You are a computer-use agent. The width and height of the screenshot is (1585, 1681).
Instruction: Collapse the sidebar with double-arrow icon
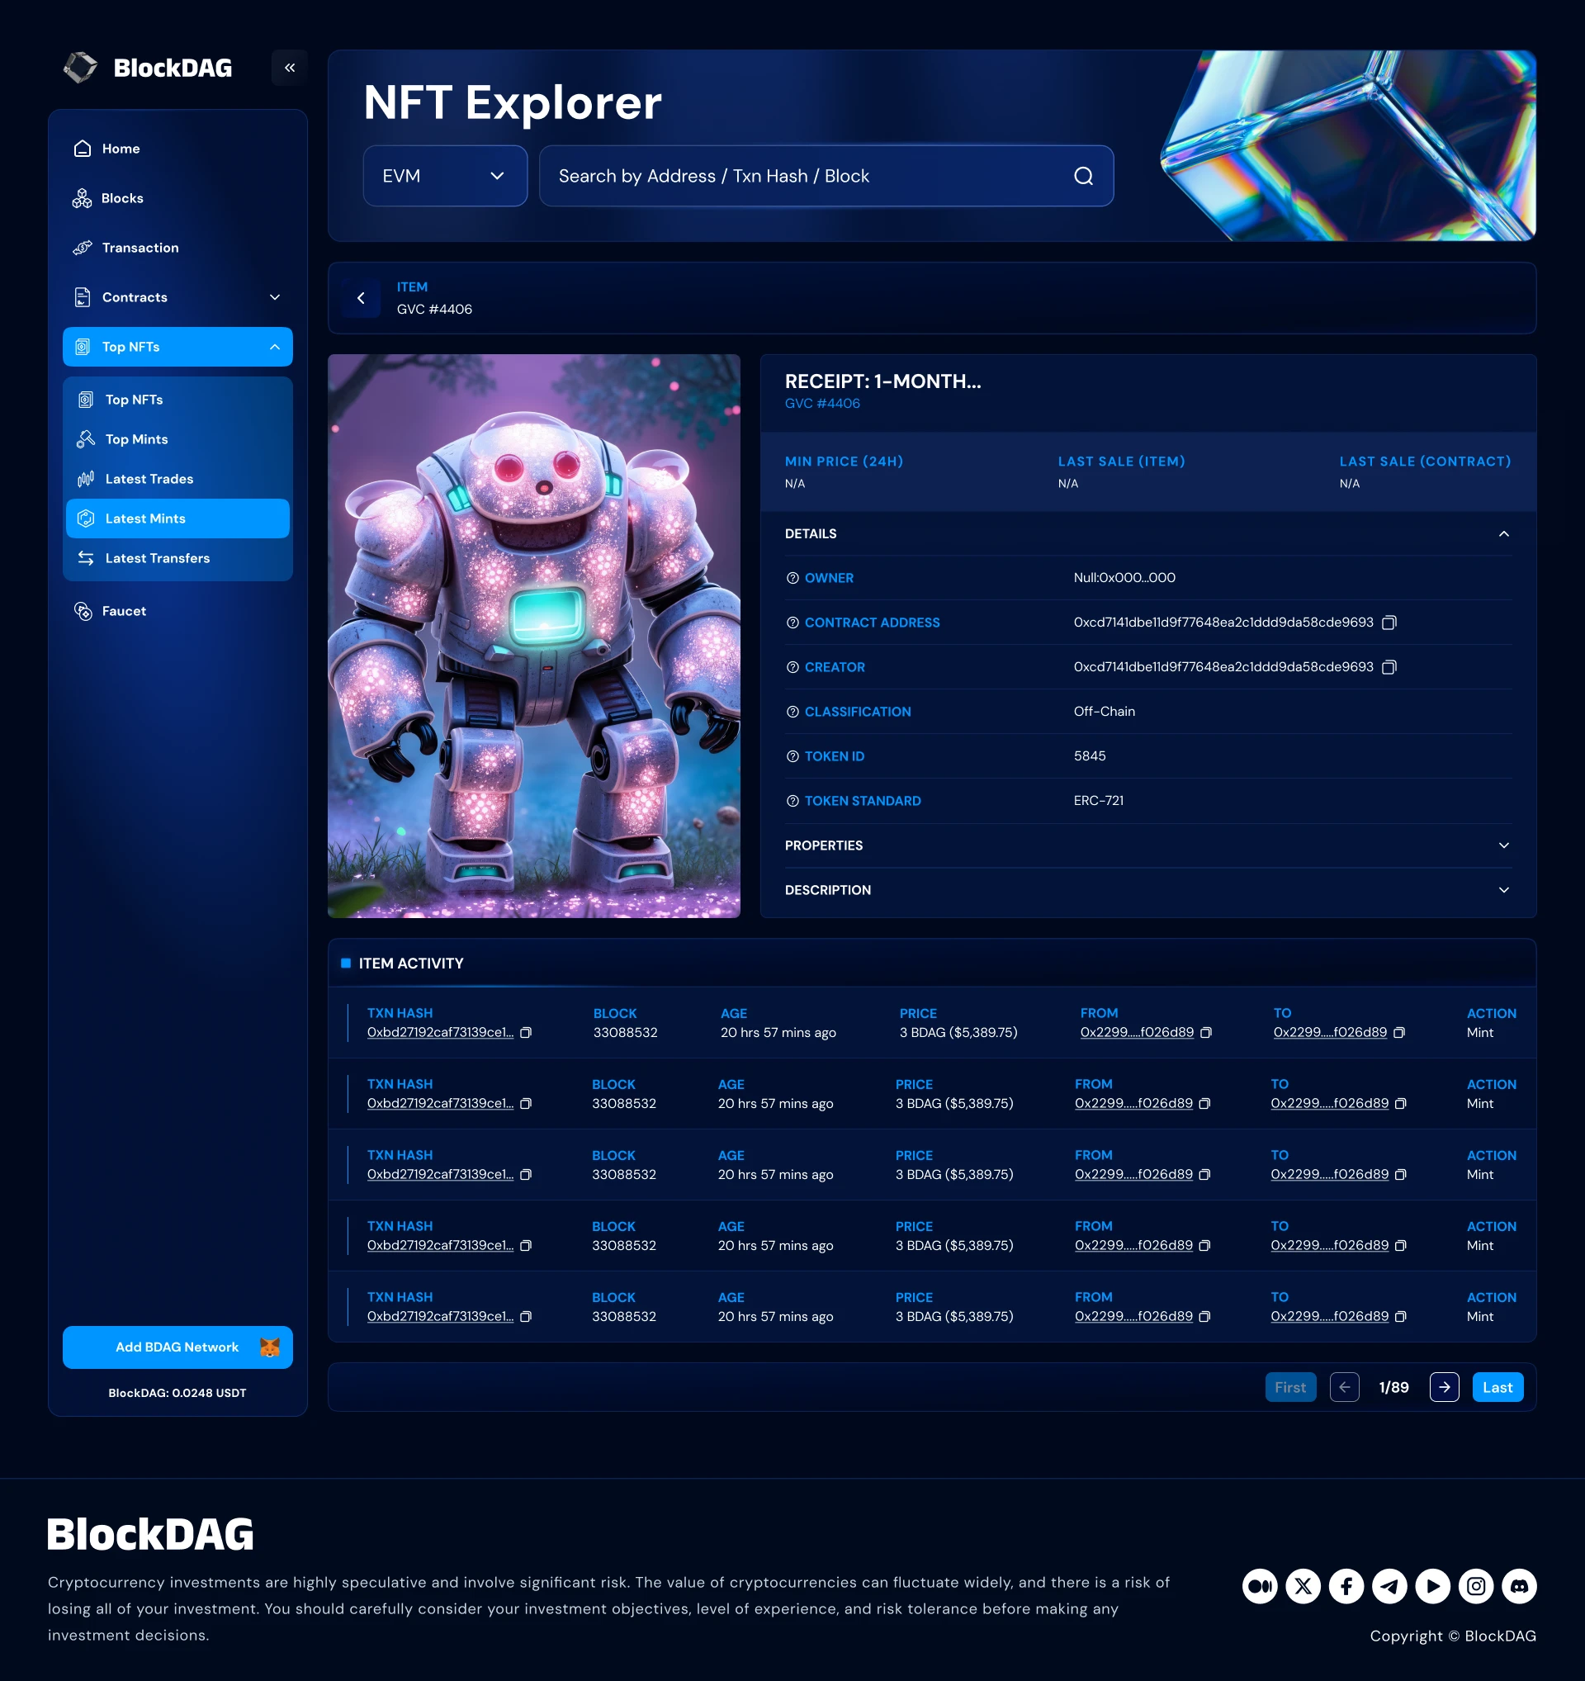pyautogui.click(x=289, y=68)
